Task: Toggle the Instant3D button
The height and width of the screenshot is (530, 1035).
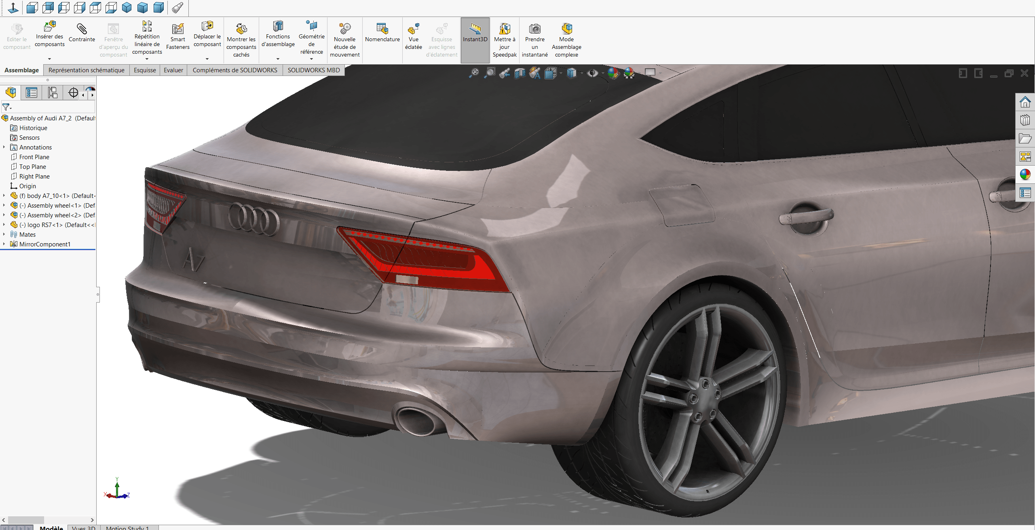Action: click(x=475, y=40)
